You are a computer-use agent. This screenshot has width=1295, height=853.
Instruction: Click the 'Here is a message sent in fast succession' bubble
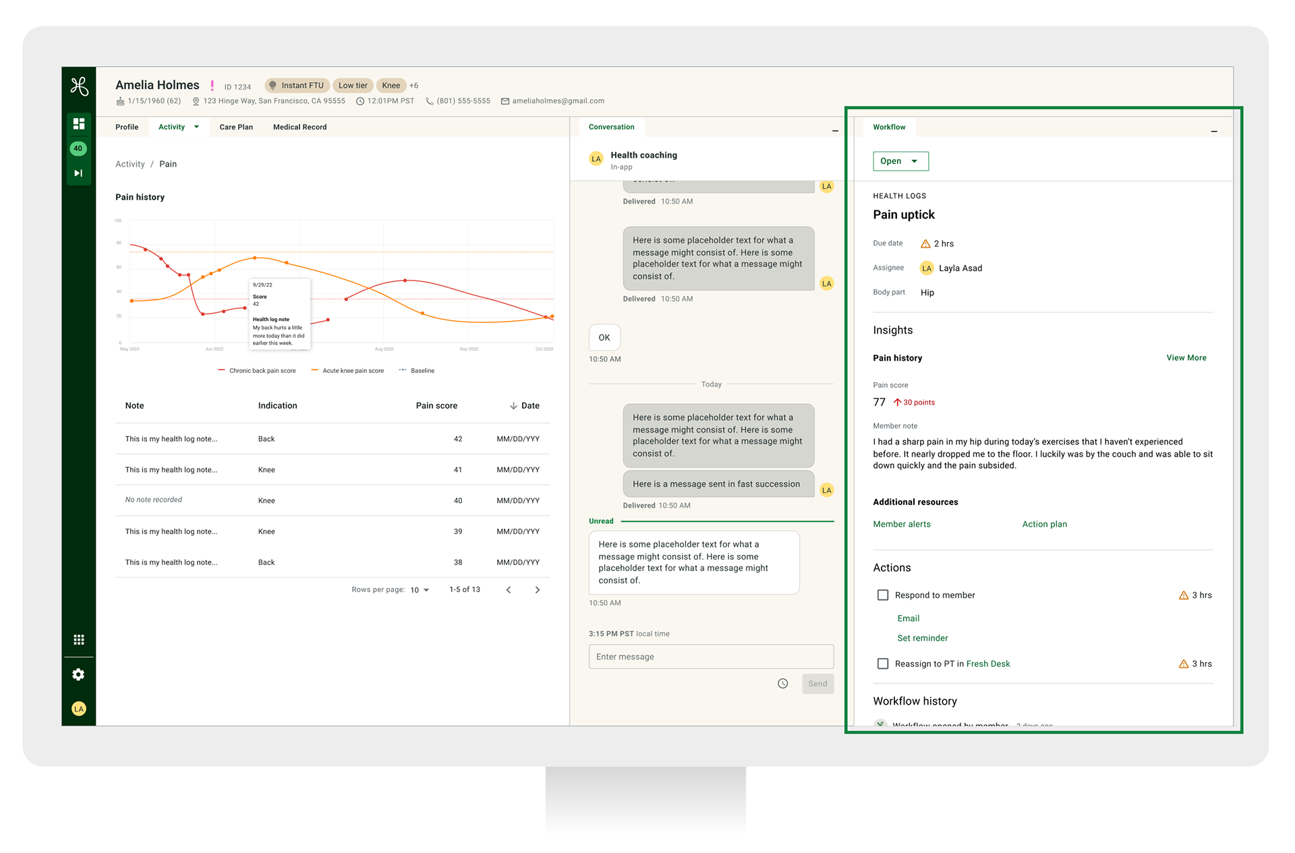(x=718, y=484)
